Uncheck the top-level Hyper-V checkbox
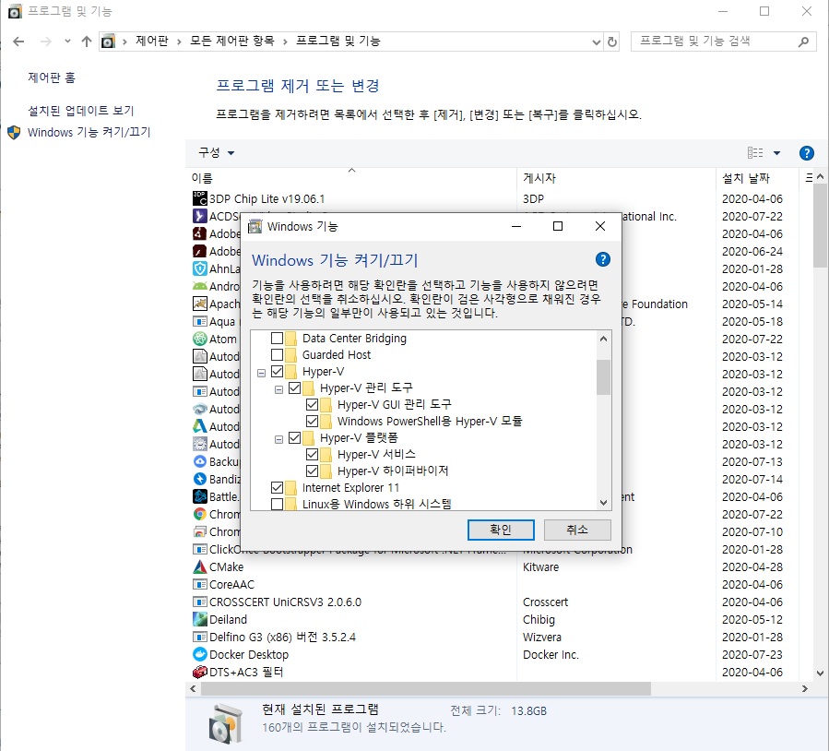Image resolution: width=829 pixels, height=751 pixels. pyautogui.click(x=277, y=371)
